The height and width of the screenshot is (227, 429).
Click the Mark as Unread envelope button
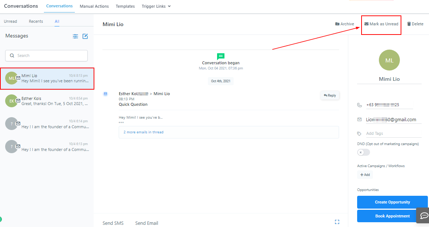[x=381, y=24]
